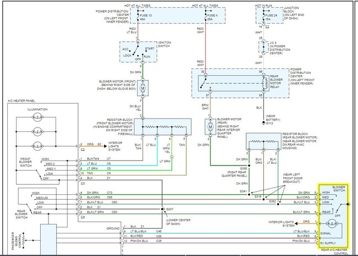
Task: Click the C7 circuit code
Action: (x=109, y=159)
